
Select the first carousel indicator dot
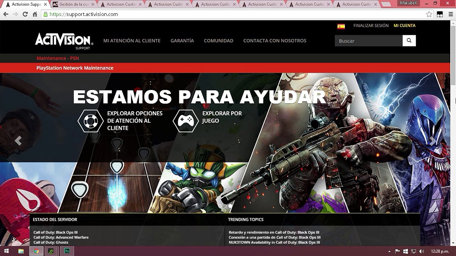pos(220,206)
